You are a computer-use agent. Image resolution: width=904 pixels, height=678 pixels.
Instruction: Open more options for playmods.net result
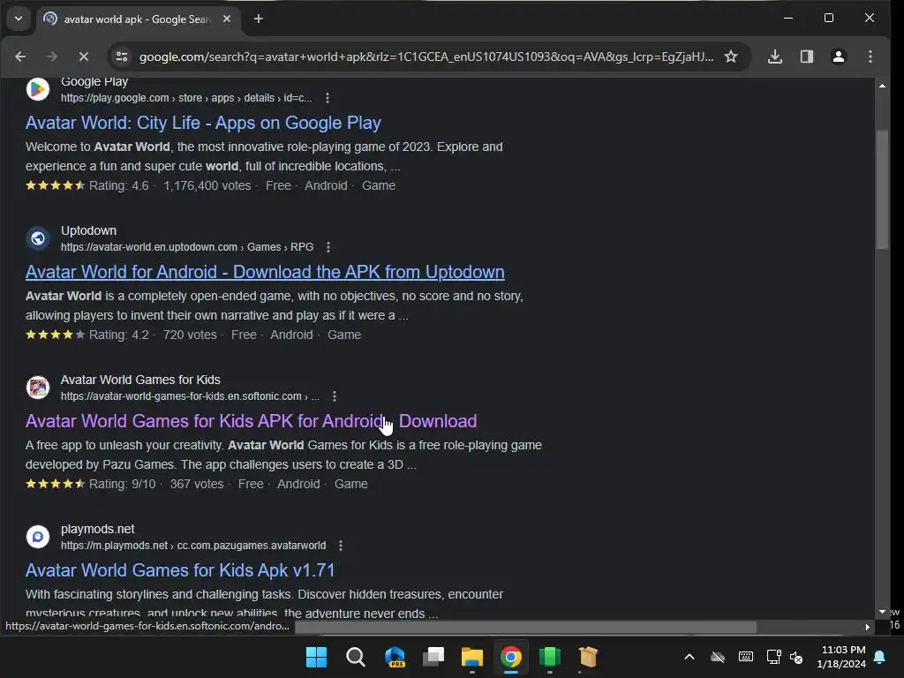tap(341, 546)
